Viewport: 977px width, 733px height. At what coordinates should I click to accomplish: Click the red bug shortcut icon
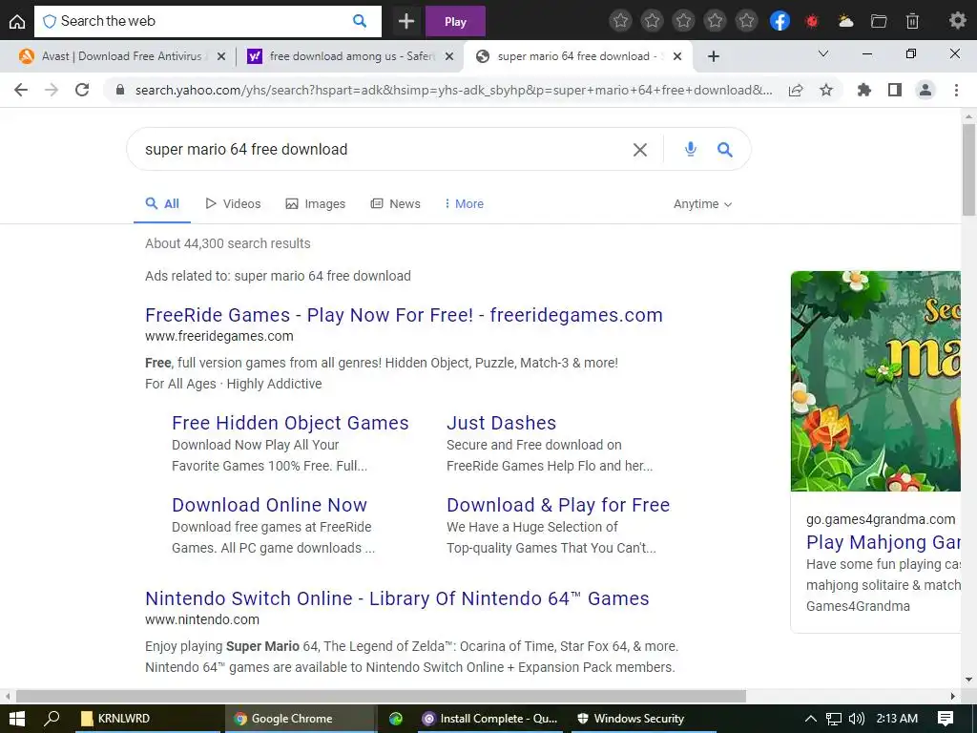coord(811,21)
